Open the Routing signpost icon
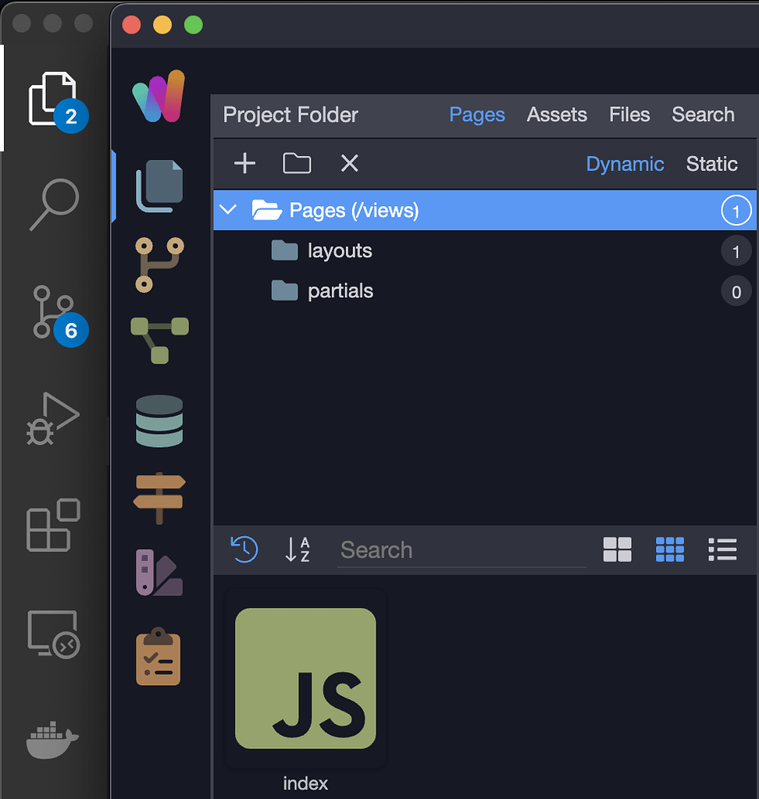Image resolution: width=759 pixels, height=799 pixels. coord(159,498)
